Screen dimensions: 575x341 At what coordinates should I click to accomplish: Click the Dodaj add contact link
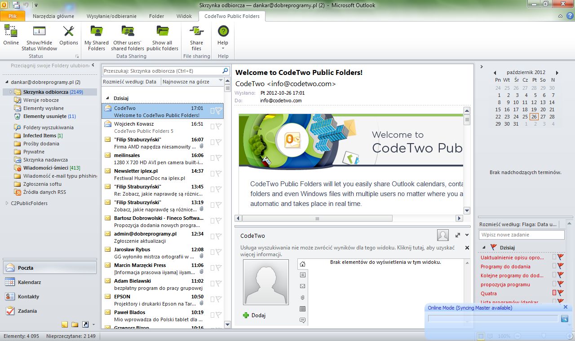pos(254,315)
